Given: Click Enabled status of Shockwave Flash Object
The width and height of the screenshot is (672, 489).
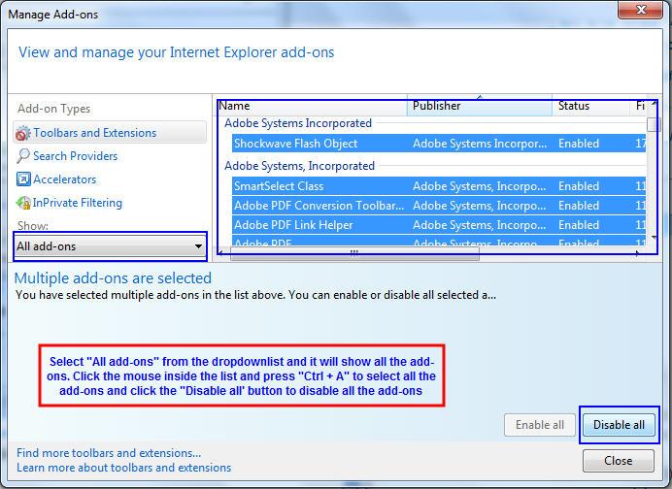Looking at the screenshot, I should 579,144.
